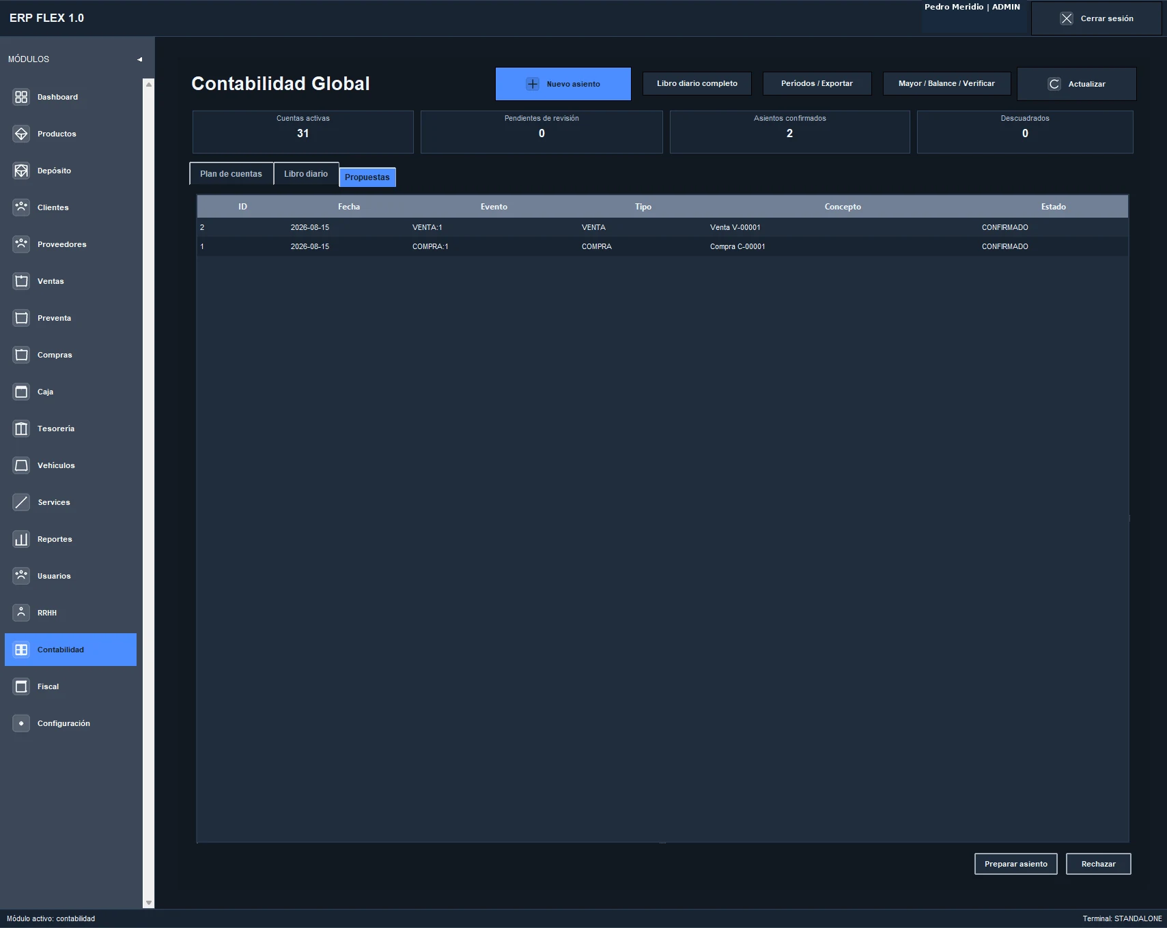Open the Configuración module icon
The width and height of the screenshot is (1167, 928).
21,723
